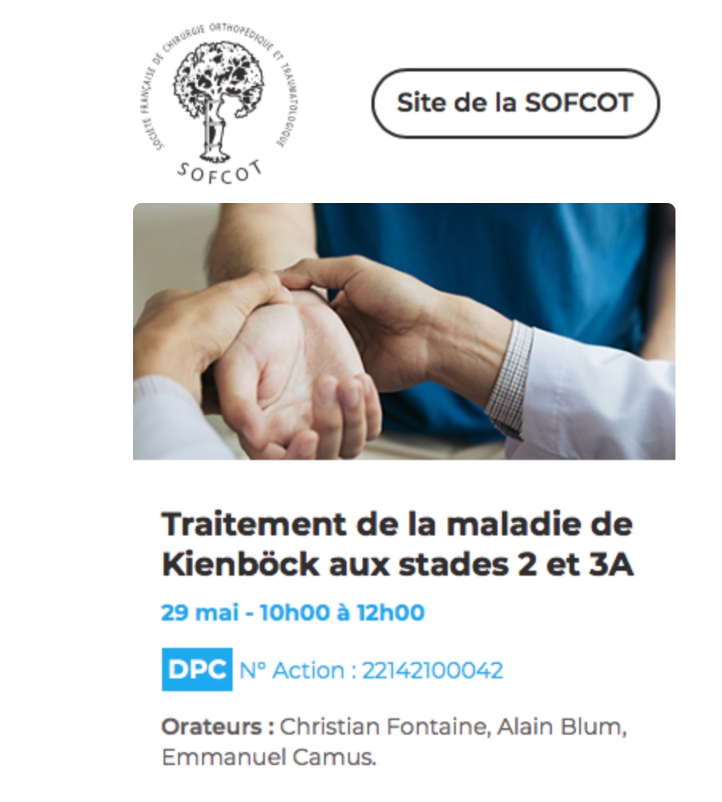Click the "Orateurs :" label

coord(217,727)
